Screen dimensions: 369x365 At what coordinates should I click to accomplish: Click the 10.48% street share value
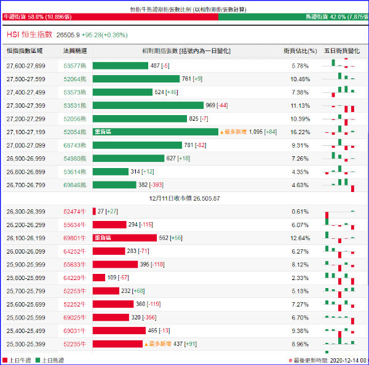point(300,79)
